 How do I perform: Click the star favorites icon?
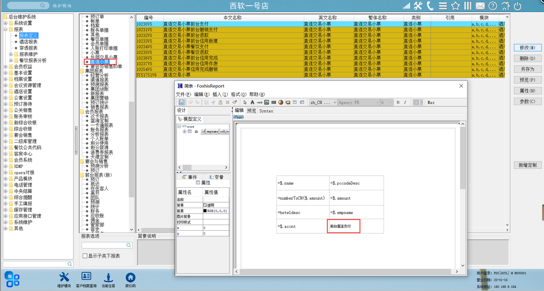455,6
